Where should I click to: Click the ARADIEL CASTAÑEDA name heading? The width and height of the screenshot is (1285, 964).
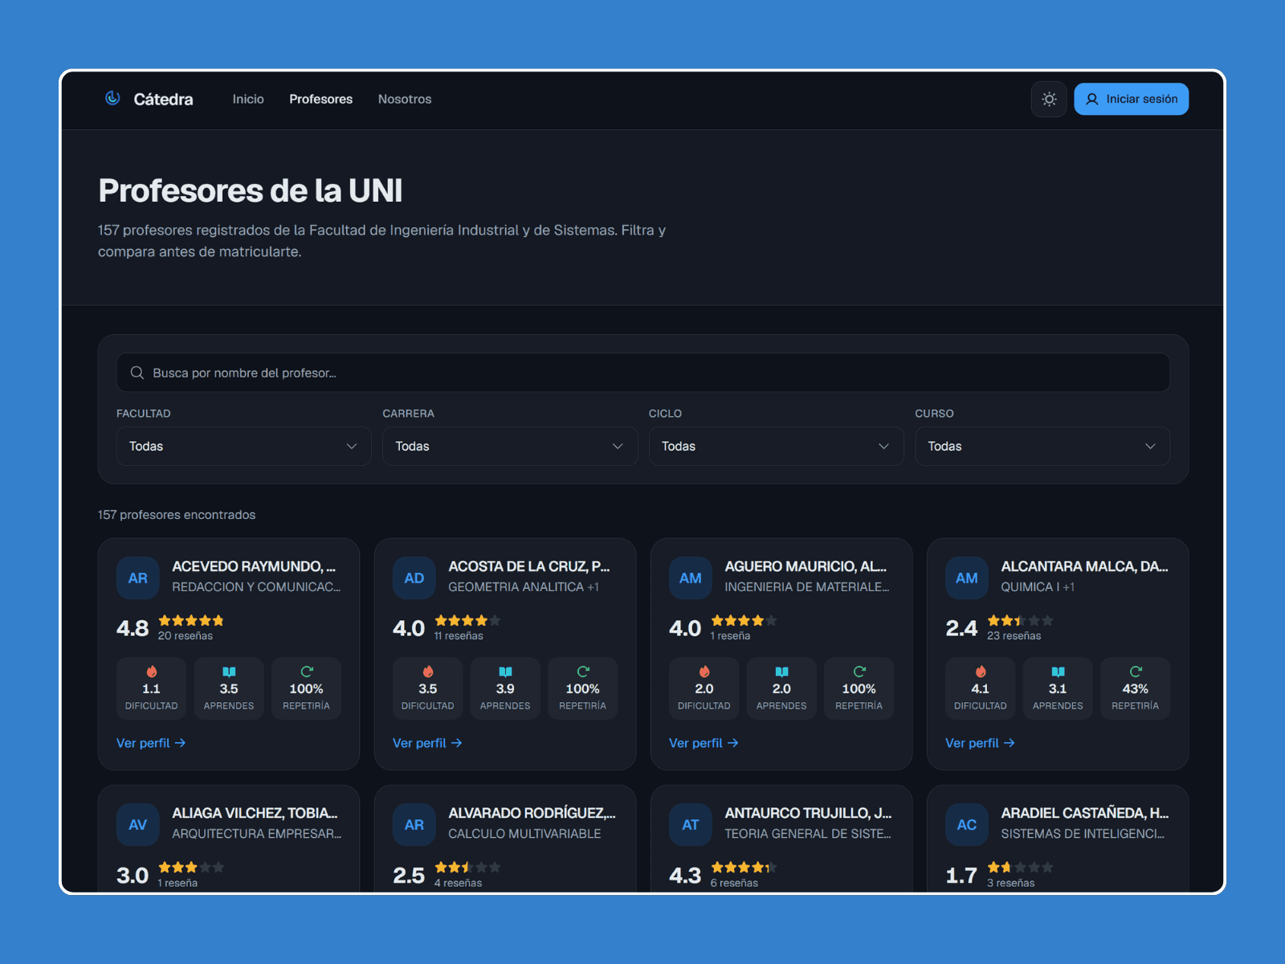[x=1084, y=813]
